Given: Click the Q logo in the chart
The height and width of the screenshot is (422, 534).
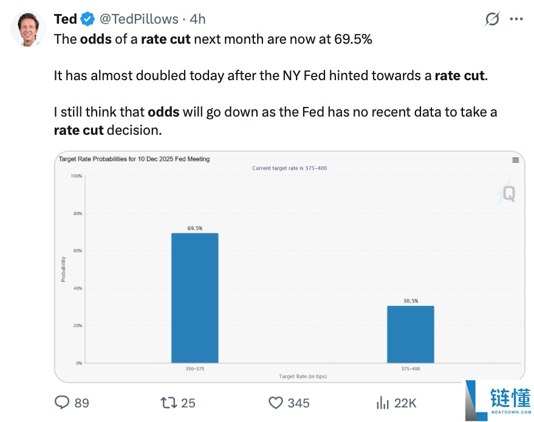Looking at the screenshot, I should pyautogui.click(x=506, y=194).
